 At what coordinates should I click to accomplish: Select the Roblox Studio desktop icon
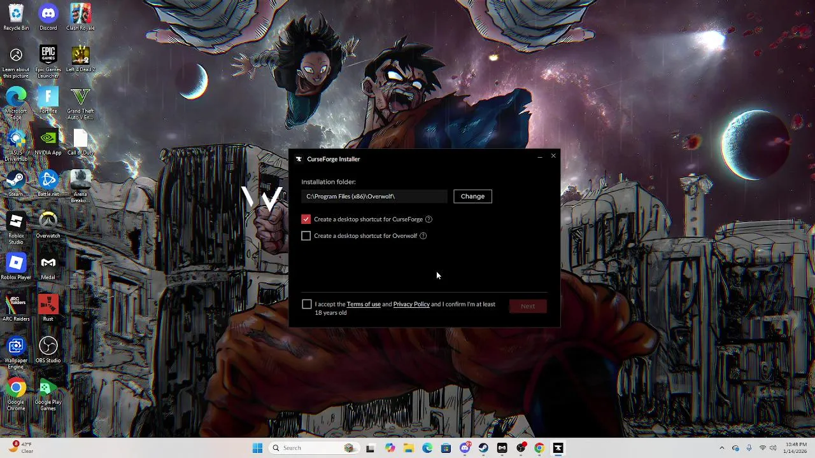(16, 229)
